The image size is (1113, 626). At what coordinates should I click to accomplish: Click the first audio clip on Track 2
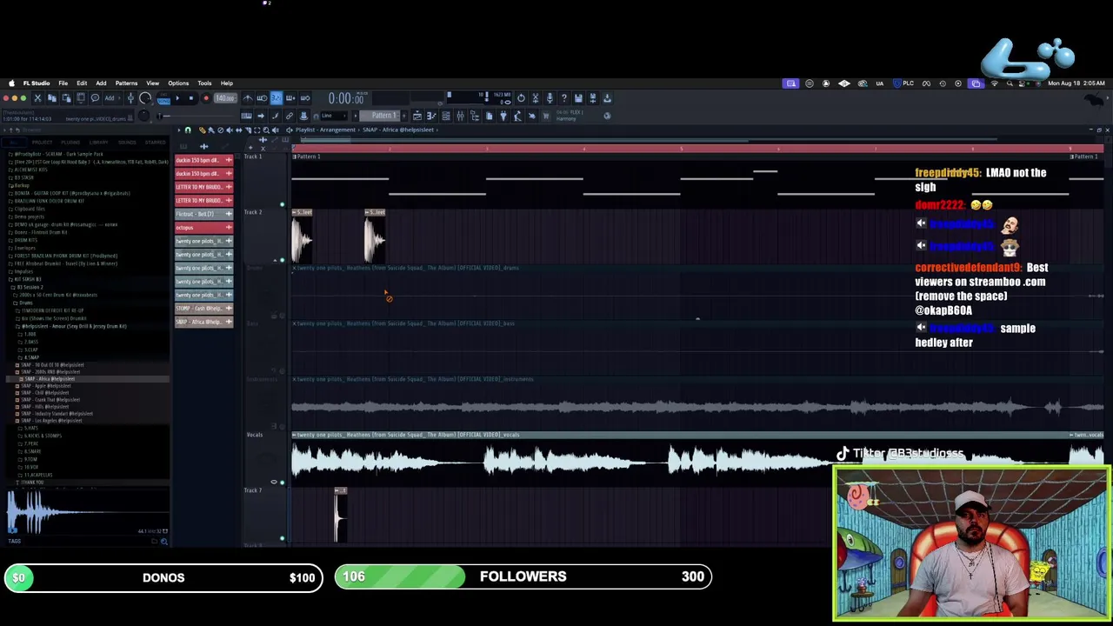coord(302,236)
